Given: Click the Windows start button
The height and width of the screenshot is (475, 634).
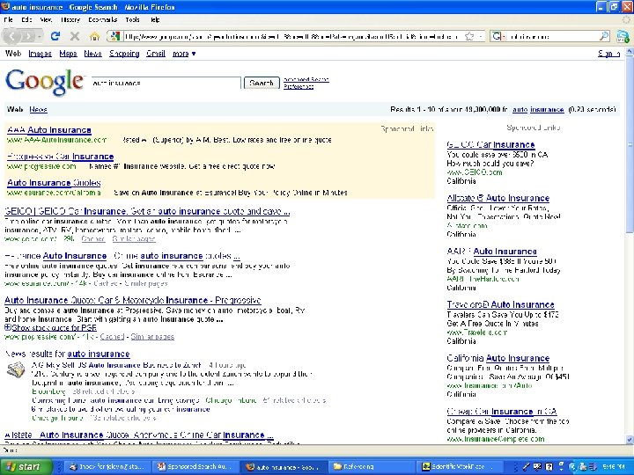Looking at the screenshot, I should click(x=26, y=466).
